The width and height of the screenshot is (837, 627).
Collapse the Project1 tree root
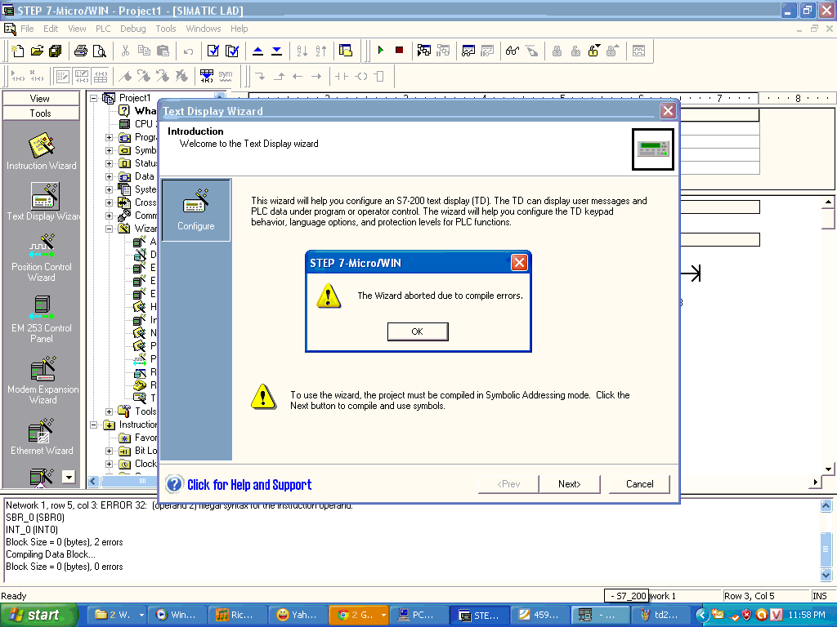(x=94, y=98)
